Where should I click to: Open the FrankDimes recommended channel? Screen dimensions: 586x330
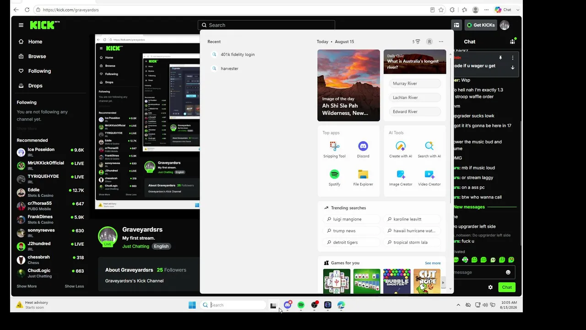50,219
